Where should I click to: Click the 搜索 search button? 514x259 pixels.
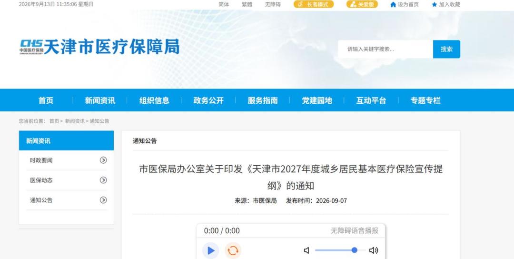tap(446, 49)
